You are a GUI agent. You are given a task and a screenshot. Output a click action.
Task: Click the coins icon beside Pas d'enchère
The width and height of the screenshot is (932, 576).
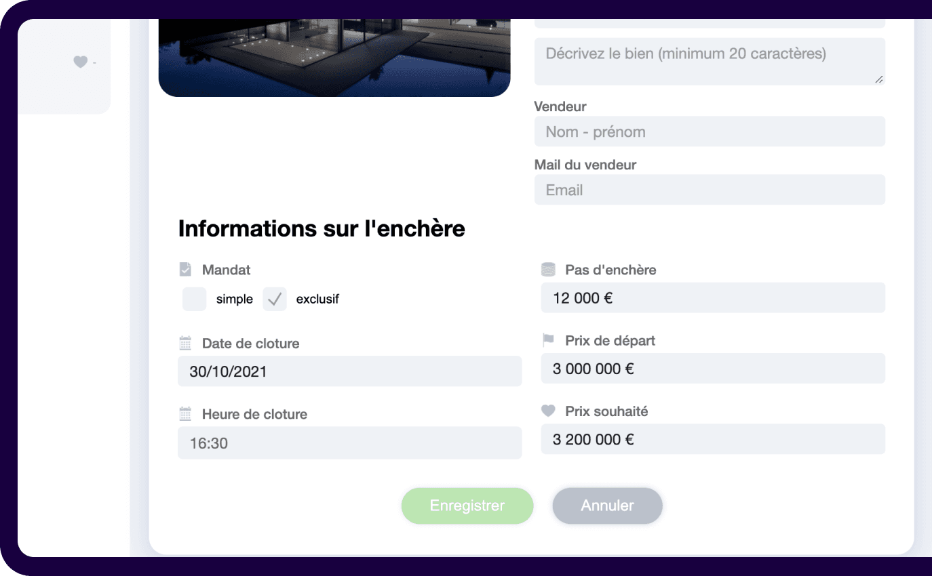[548, 270]
